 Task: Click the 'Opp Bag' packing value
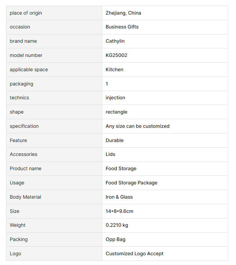[115, 240]
